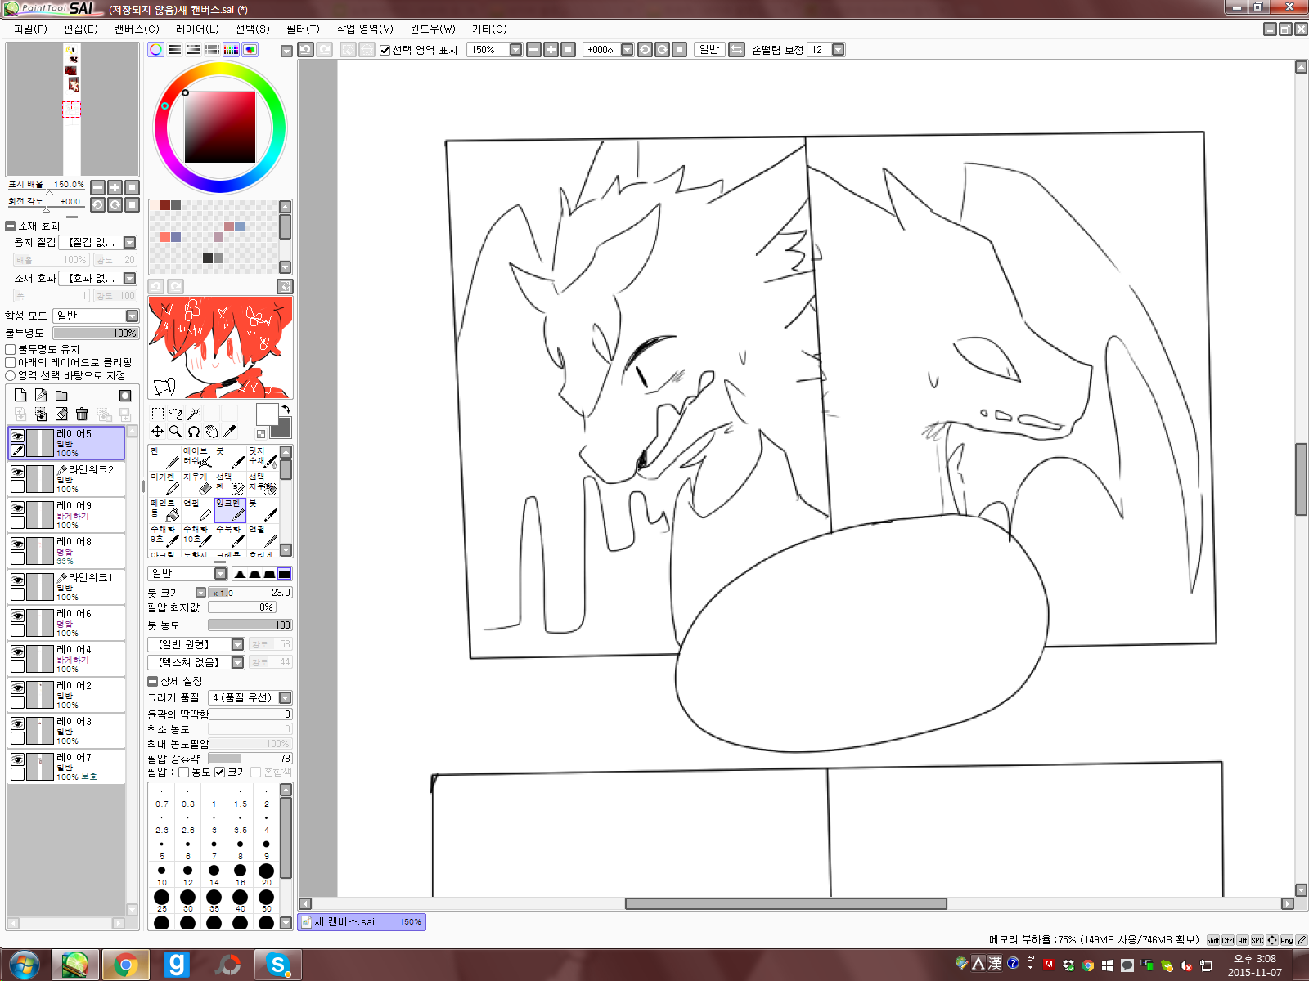Swap the foreground and background colors
1309x981 pixels.
point(286,409)
